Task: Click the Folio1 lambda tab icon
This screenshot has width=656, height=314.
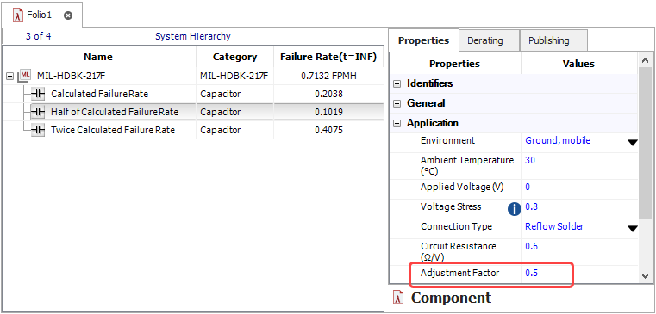Action: coord(18,15)
